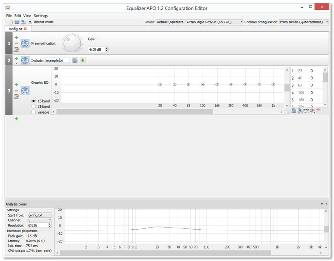Click the green up arrow in the Include row
The image size is (334, 261).
pos(83,60)
